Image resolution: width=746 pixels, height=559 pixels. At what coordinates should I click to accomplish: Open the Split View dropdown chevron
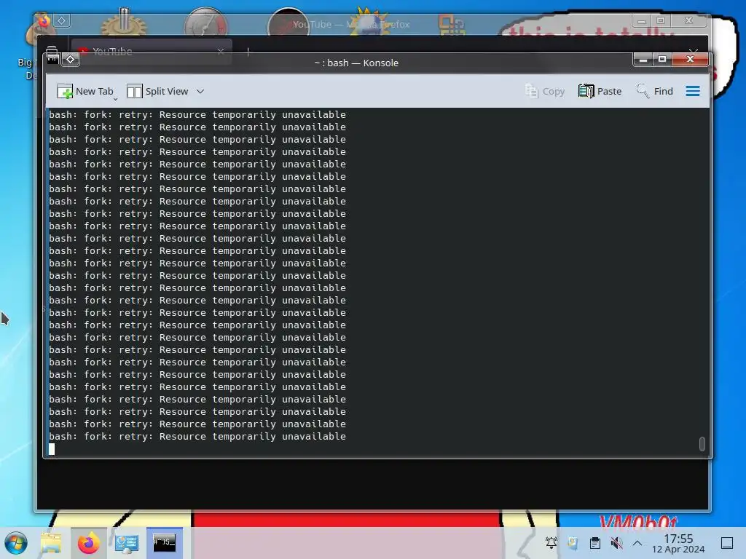(x=200, y=91)
